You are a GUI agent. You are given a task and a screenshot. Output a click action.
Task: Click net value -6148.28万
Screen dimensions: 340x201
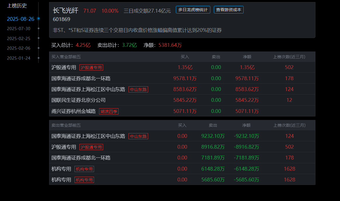[246, 169]
